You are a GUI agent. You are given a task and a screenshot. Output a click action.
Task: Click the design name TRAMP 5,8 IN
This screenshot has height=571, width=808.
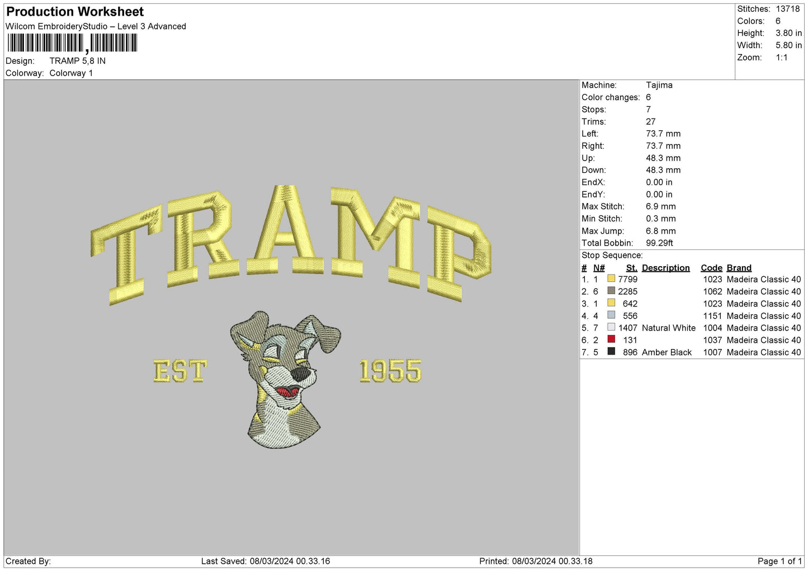[x=77, y=61]
